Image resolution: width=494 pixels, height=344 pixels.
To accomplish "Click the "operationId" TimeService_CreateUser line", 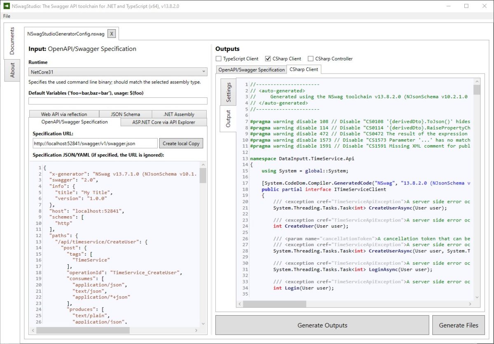I will [x=124, y=272].
